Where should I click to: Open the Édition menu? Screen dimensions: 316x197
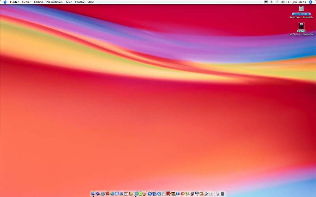pyautogui.click(x=38, y=2)
